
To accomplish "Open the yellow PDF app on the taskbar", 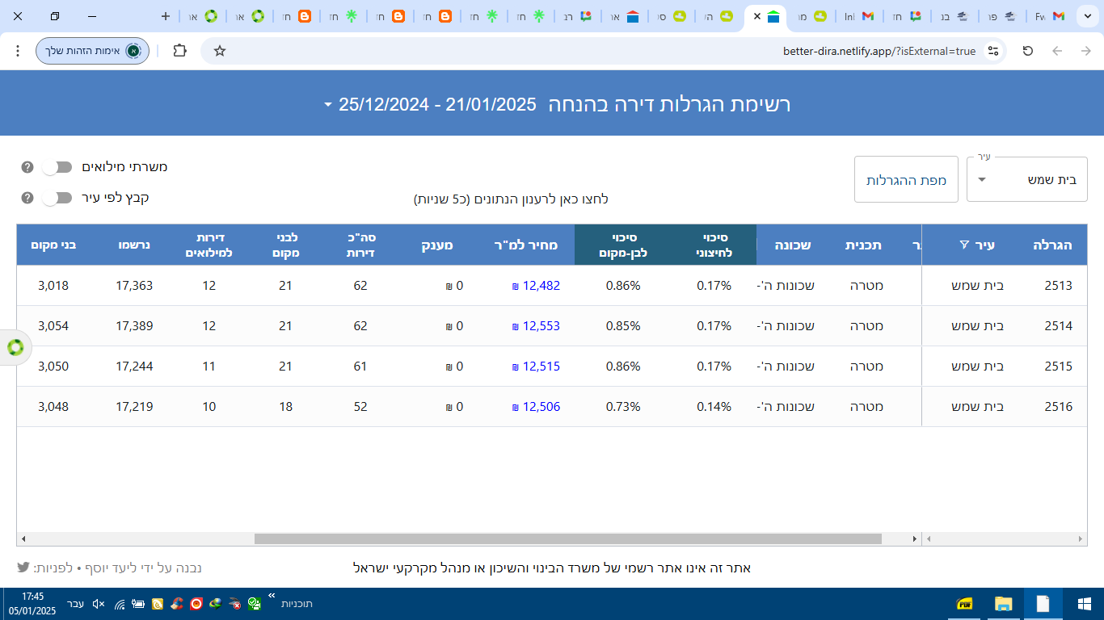I will (965, 604).
